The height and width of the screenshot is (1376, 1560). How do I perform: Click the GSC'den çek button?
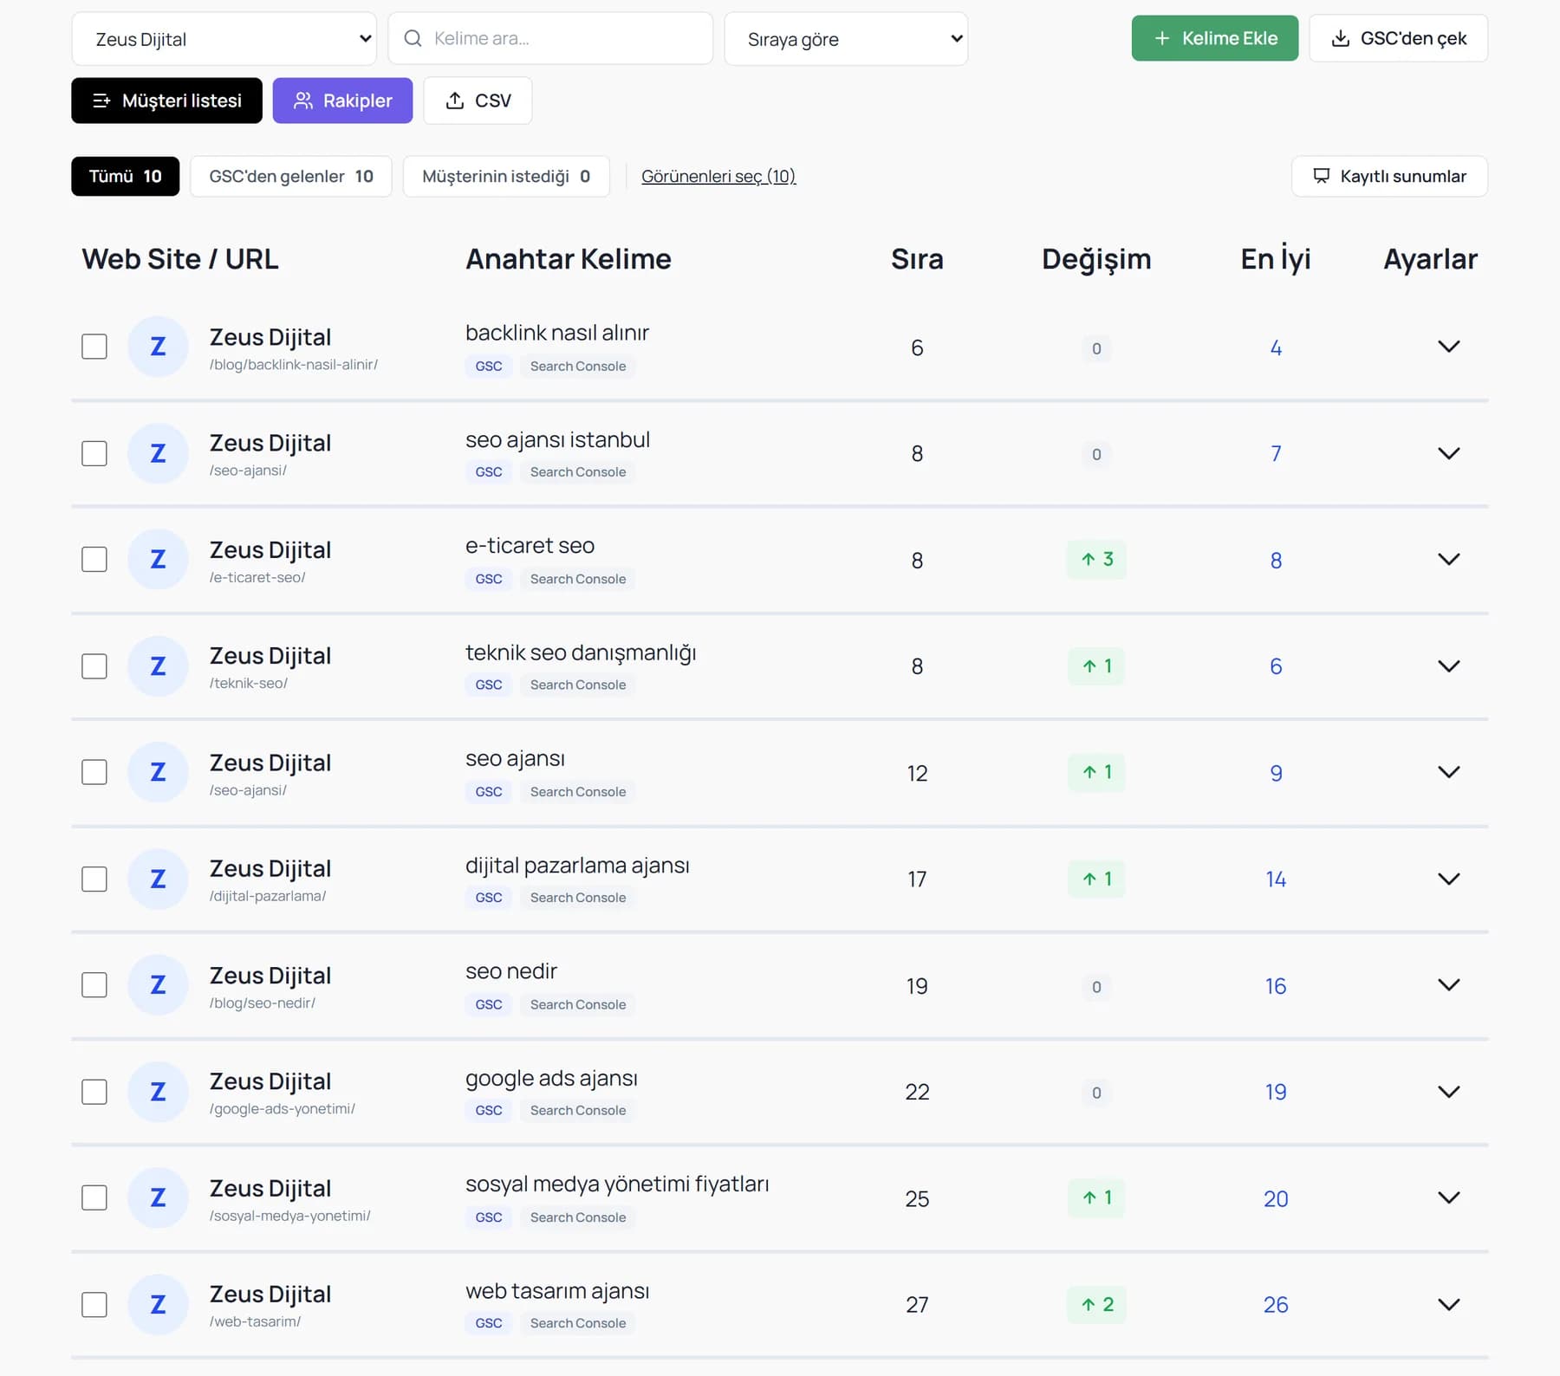coord(1398,38)
